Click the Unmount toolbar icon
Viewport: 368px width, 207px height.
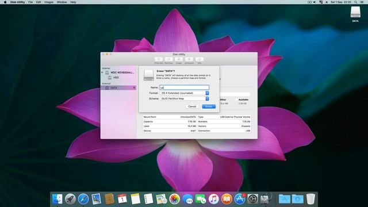189,59
